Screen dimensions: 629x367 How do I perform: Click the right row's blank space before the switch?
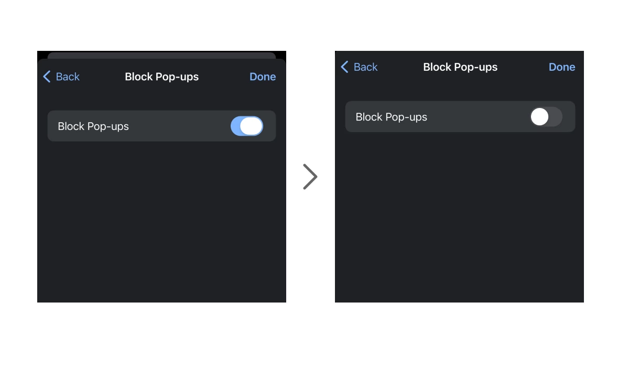point(477,117)
